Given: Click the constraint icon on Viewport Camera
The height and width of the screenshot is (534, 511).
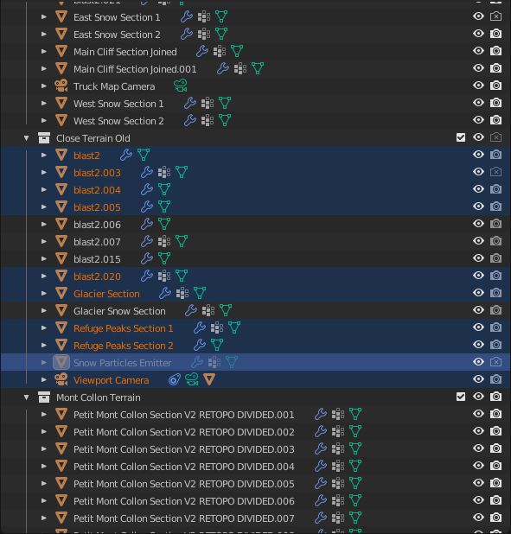Looking at the screenshot, I should (175, 379).
